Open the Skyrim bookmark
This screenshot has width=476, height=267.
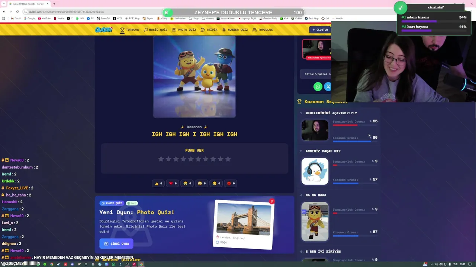tap(148, 19)
